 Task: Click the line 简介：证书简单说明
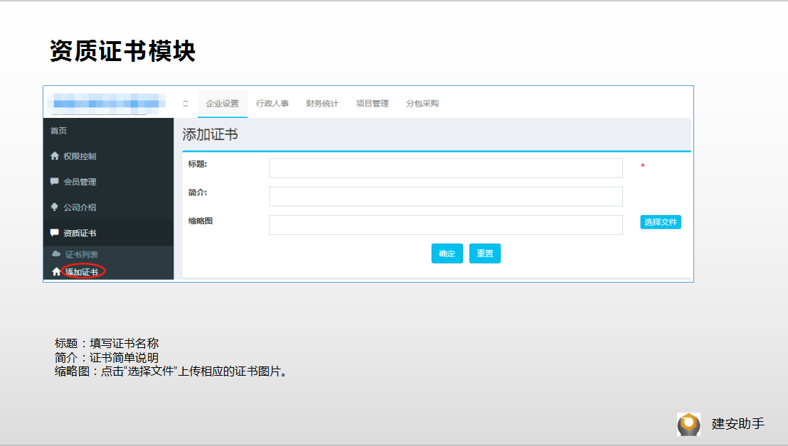click(x=107, y=358)
